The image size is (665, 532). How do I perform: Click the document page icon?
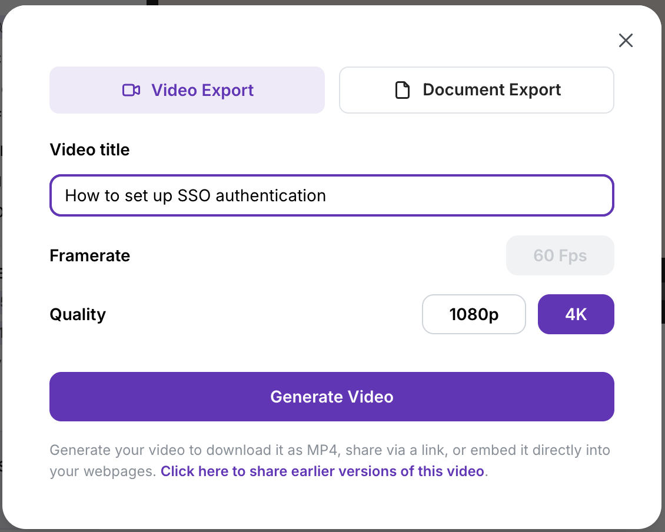[x=403, y=90]
